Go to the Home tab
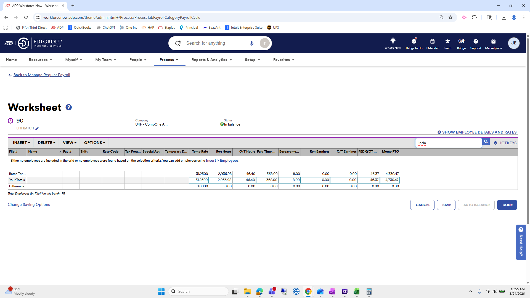Viewport: 530px width, 298px height. tap(11, 60)
